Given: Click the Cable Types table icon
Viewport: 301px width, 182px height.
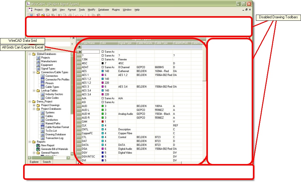Looking at the screenshot, I should pos(42,87).
